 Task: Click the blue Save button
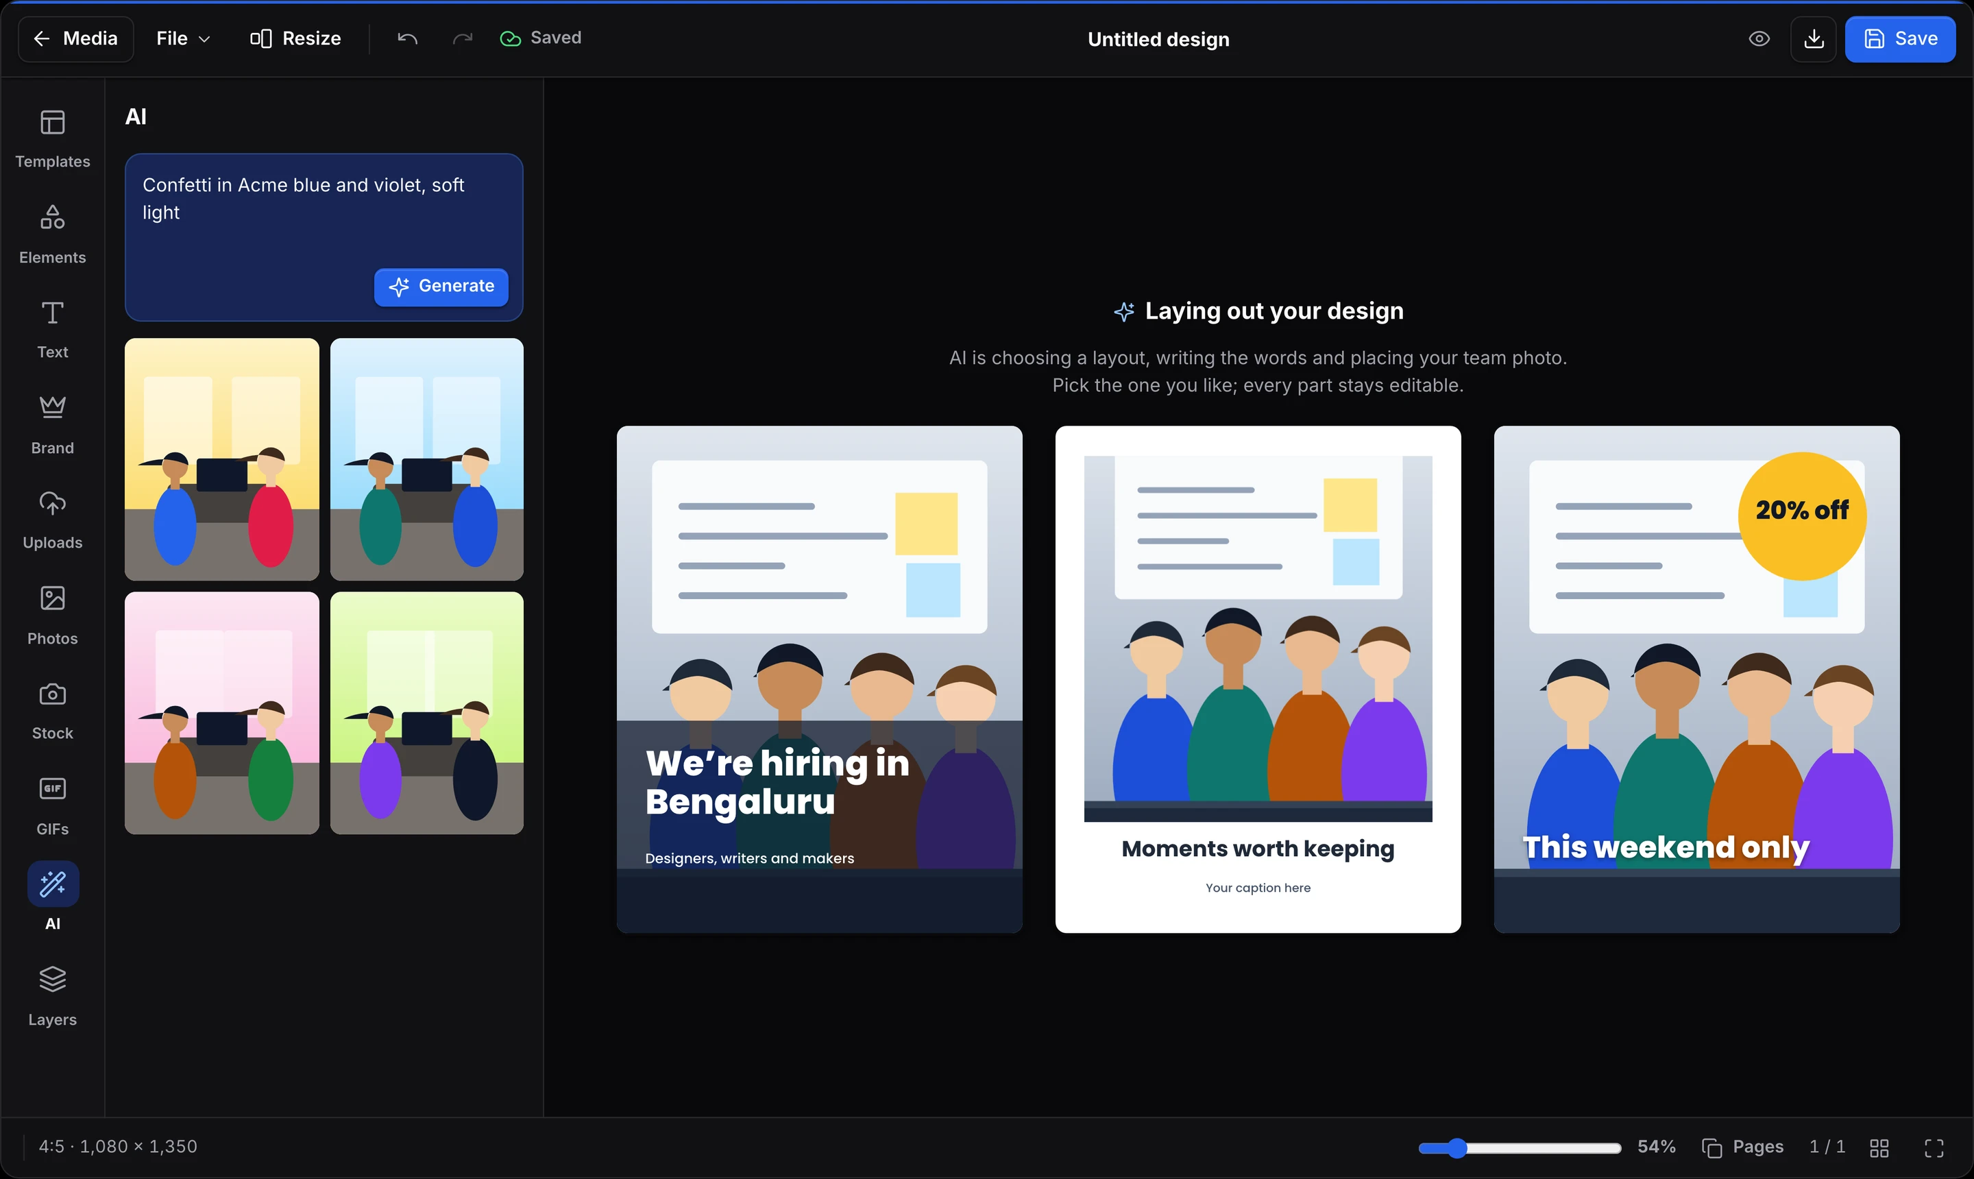pos(1900,39)
